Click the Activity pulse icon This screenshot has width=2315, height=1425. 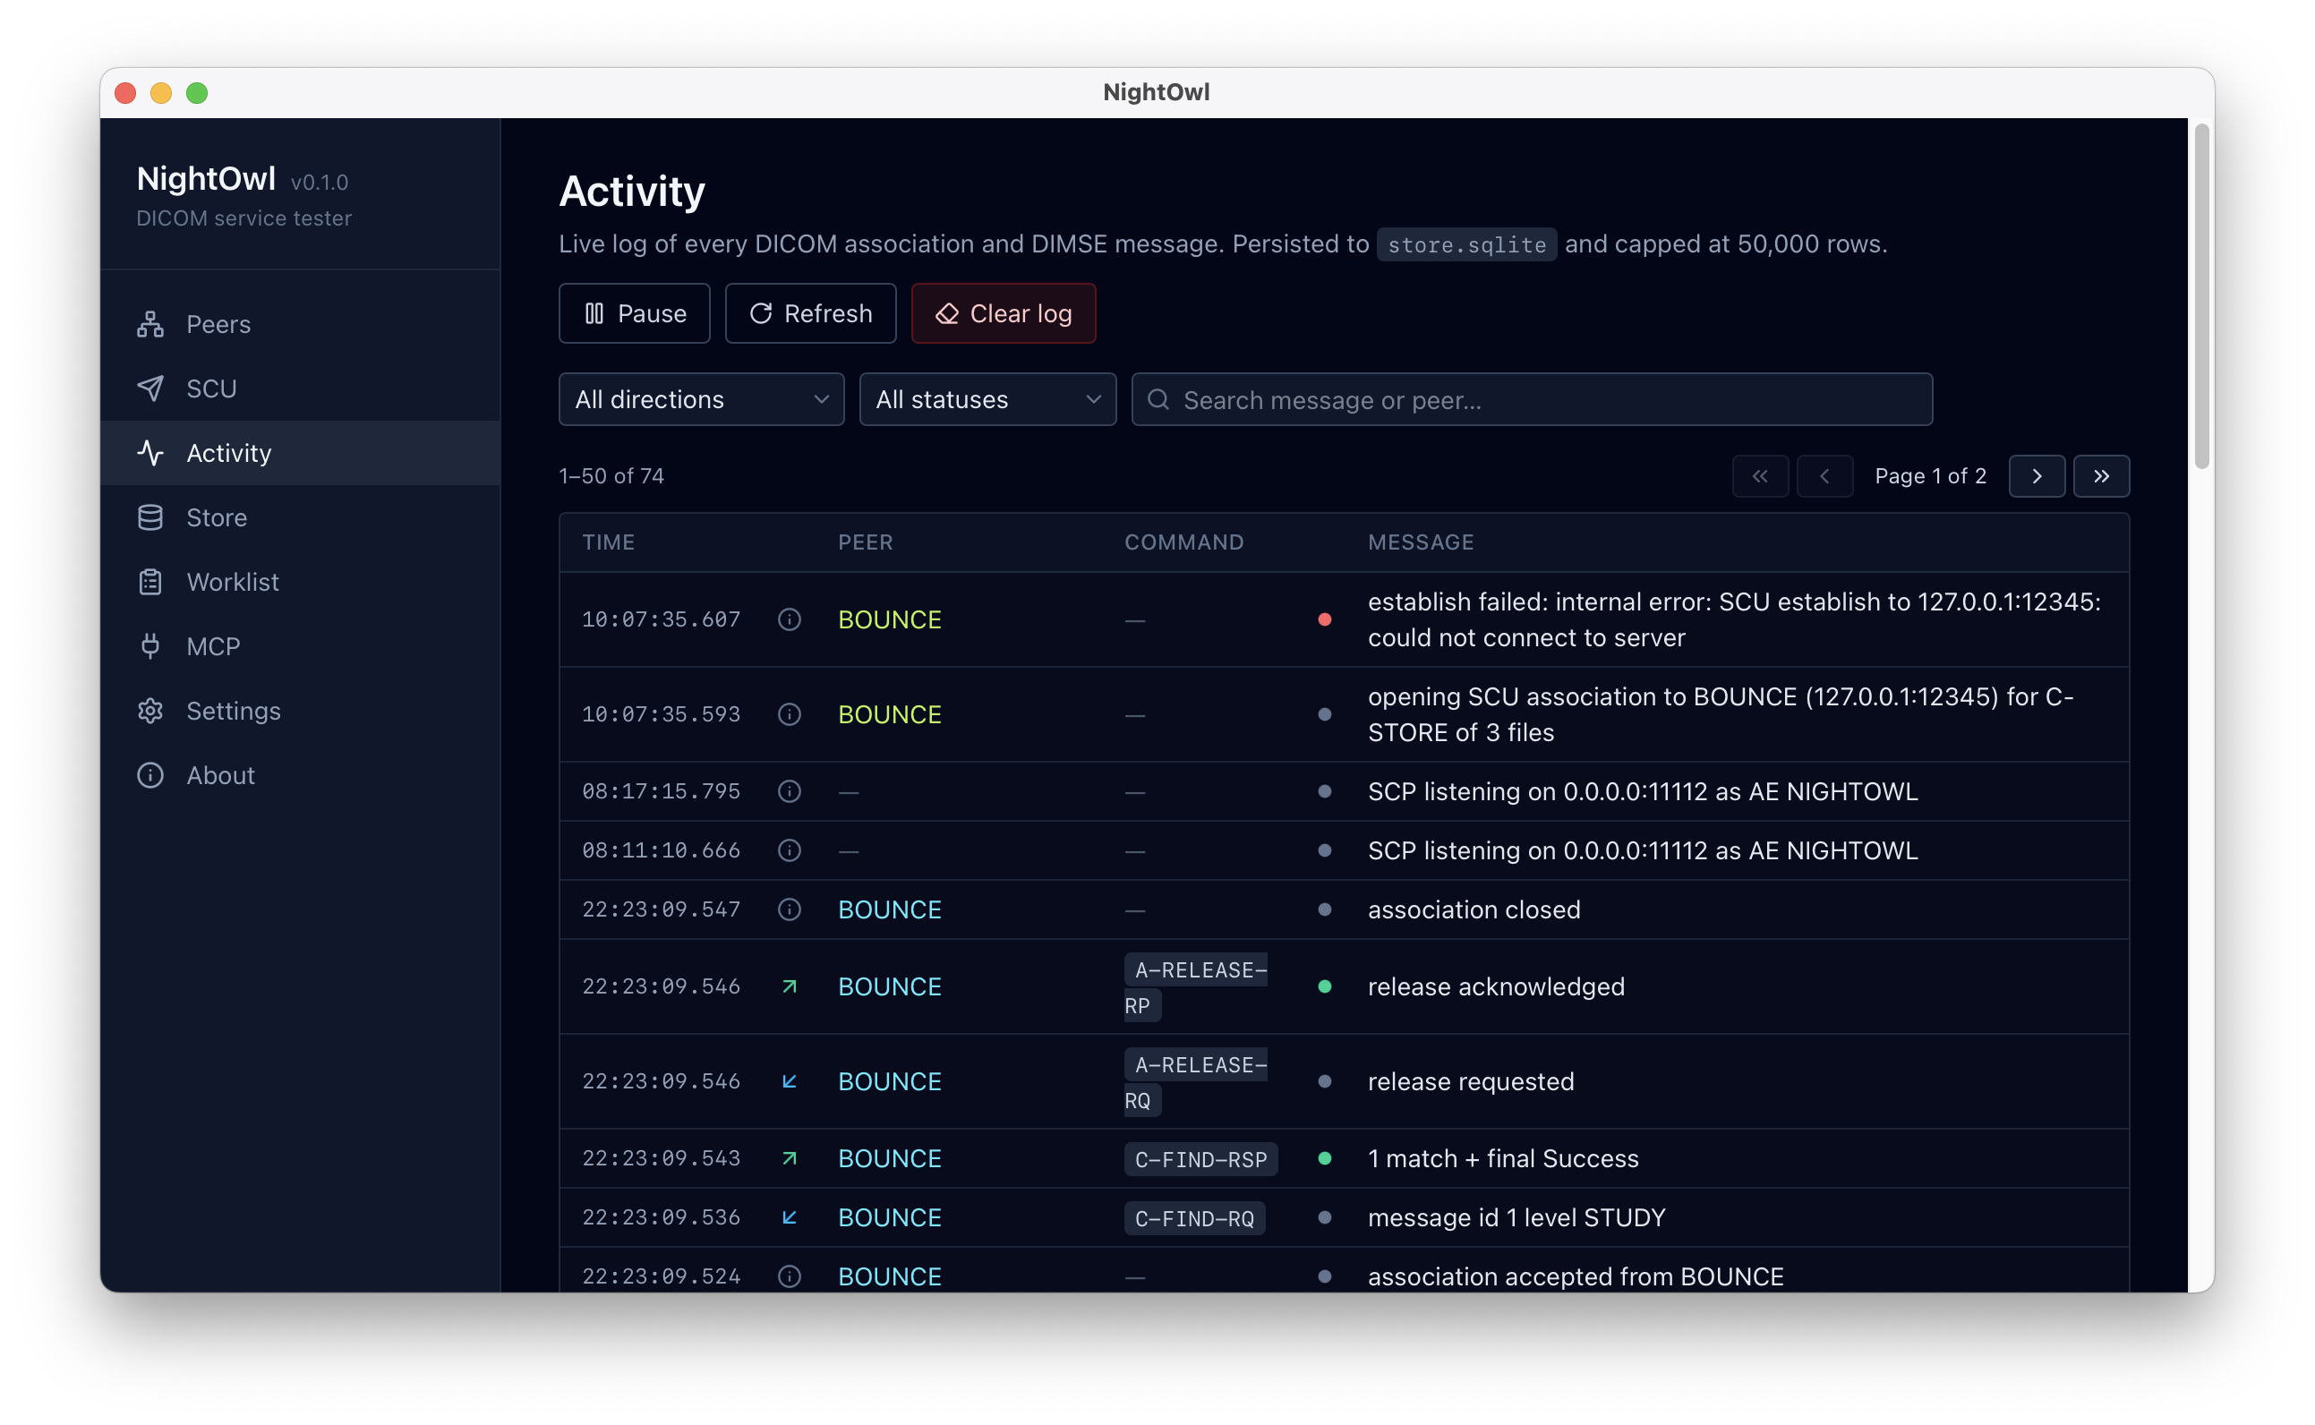(149, 452)
